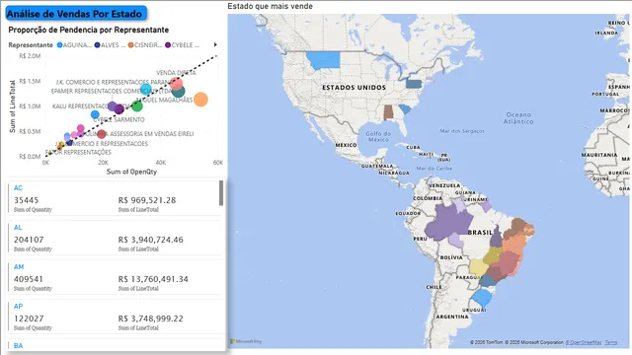This screenshot has width=632, height=355.
Task: Click the R$ 3,748,999.22 total value
Action: (150, 319)
